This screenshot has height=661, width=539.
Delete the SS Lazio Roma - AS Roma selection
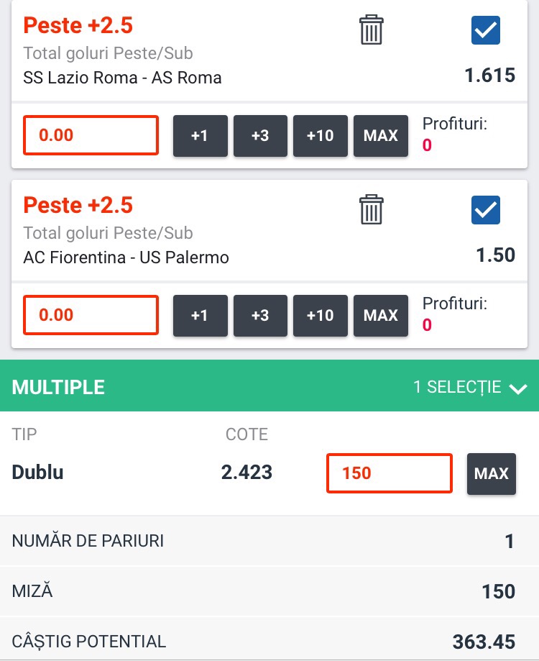(x=371, y=30)
